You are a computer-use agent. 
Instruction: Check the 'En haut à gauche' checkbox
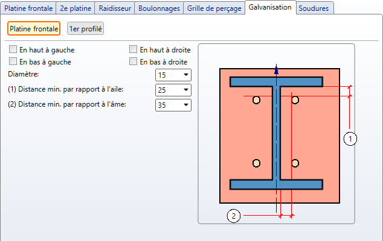point(13,50)
